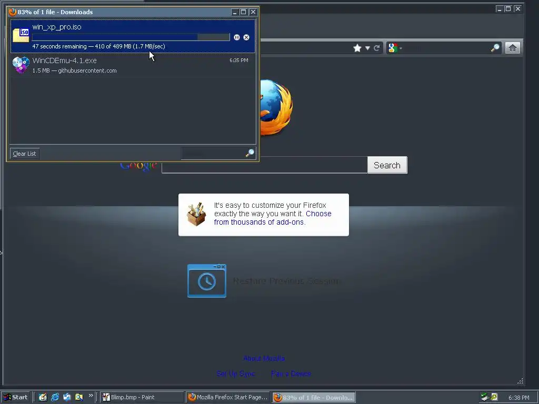The width and height of the screenshot is (539, 404).
Task: Open the Google search engine dropdown
Action: [395, 48]
